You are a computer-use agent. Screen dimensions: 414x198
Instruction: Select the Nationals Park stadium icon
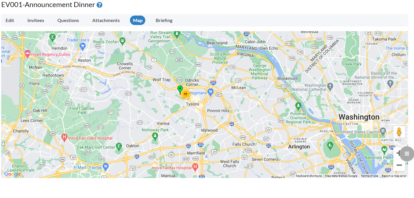[384, 150]
